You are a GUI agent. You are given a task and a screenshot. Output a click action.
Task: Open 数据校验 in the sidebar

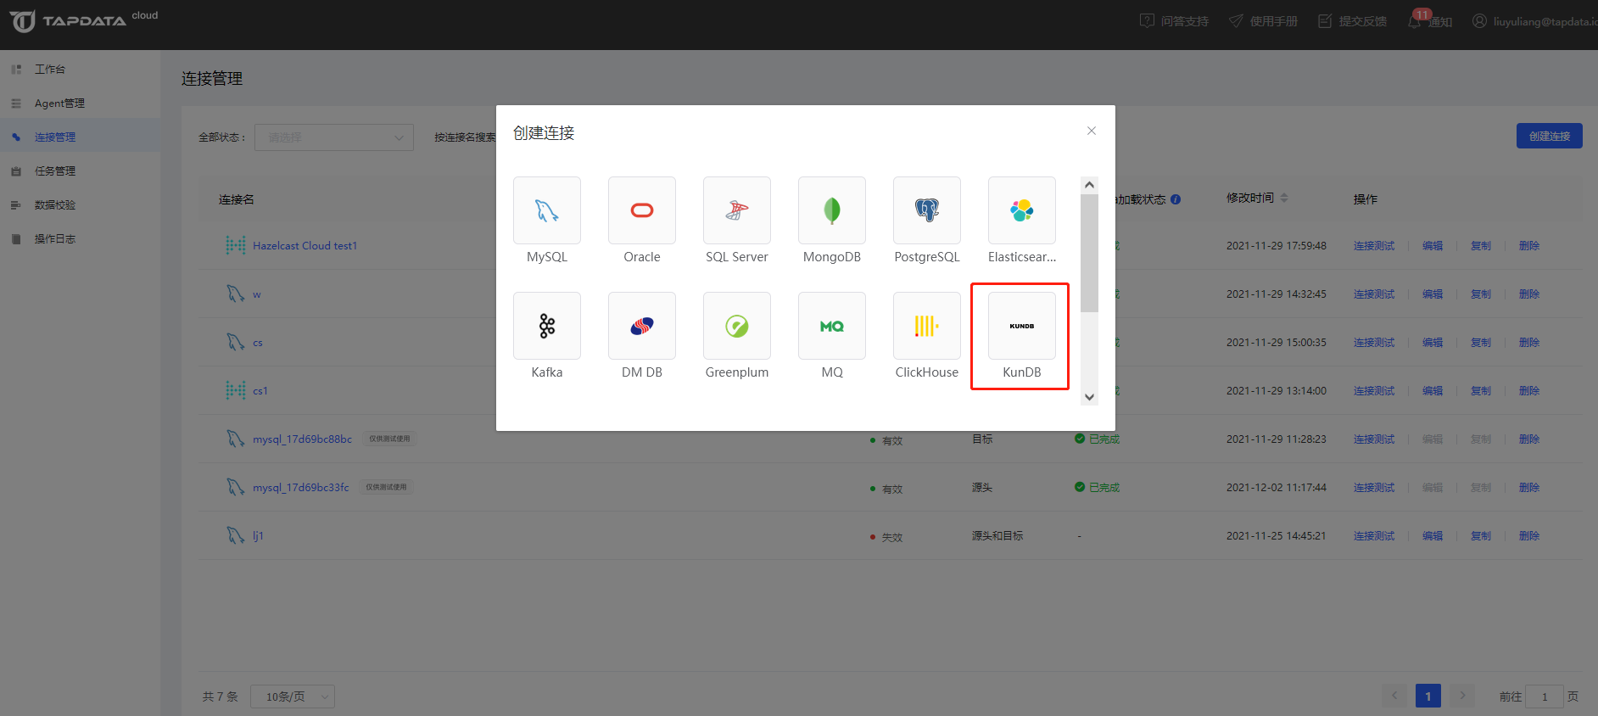pyautogui.click(x=81, y=204)
